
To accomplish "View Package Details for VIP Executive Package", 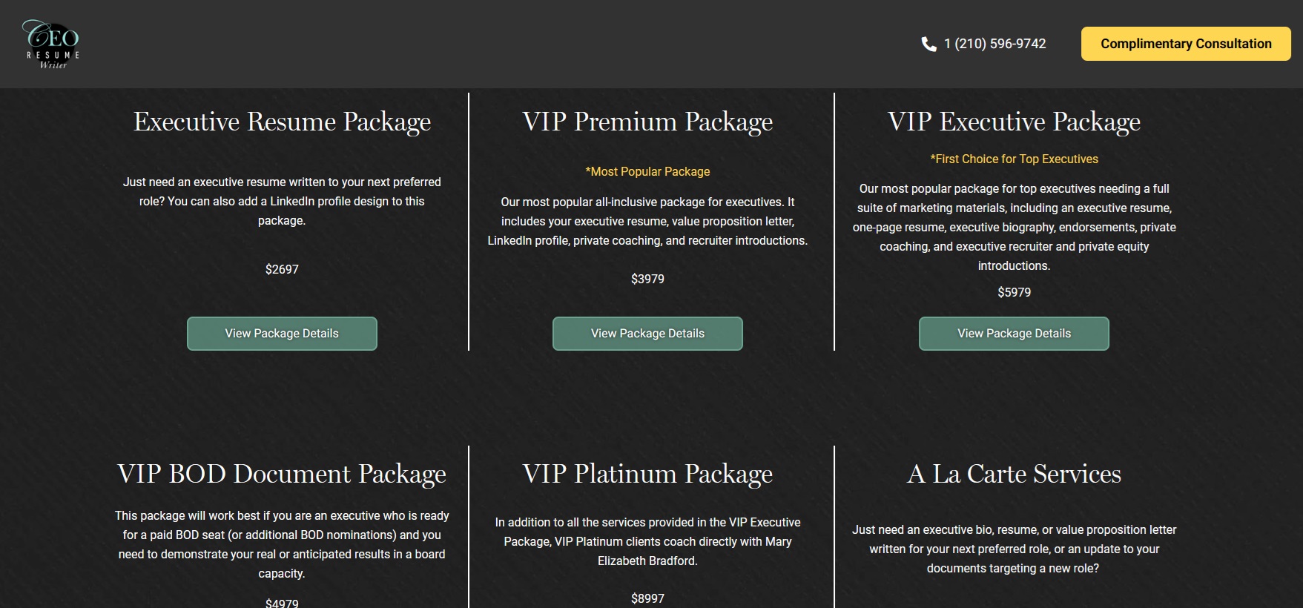I will click(1014, 334).
